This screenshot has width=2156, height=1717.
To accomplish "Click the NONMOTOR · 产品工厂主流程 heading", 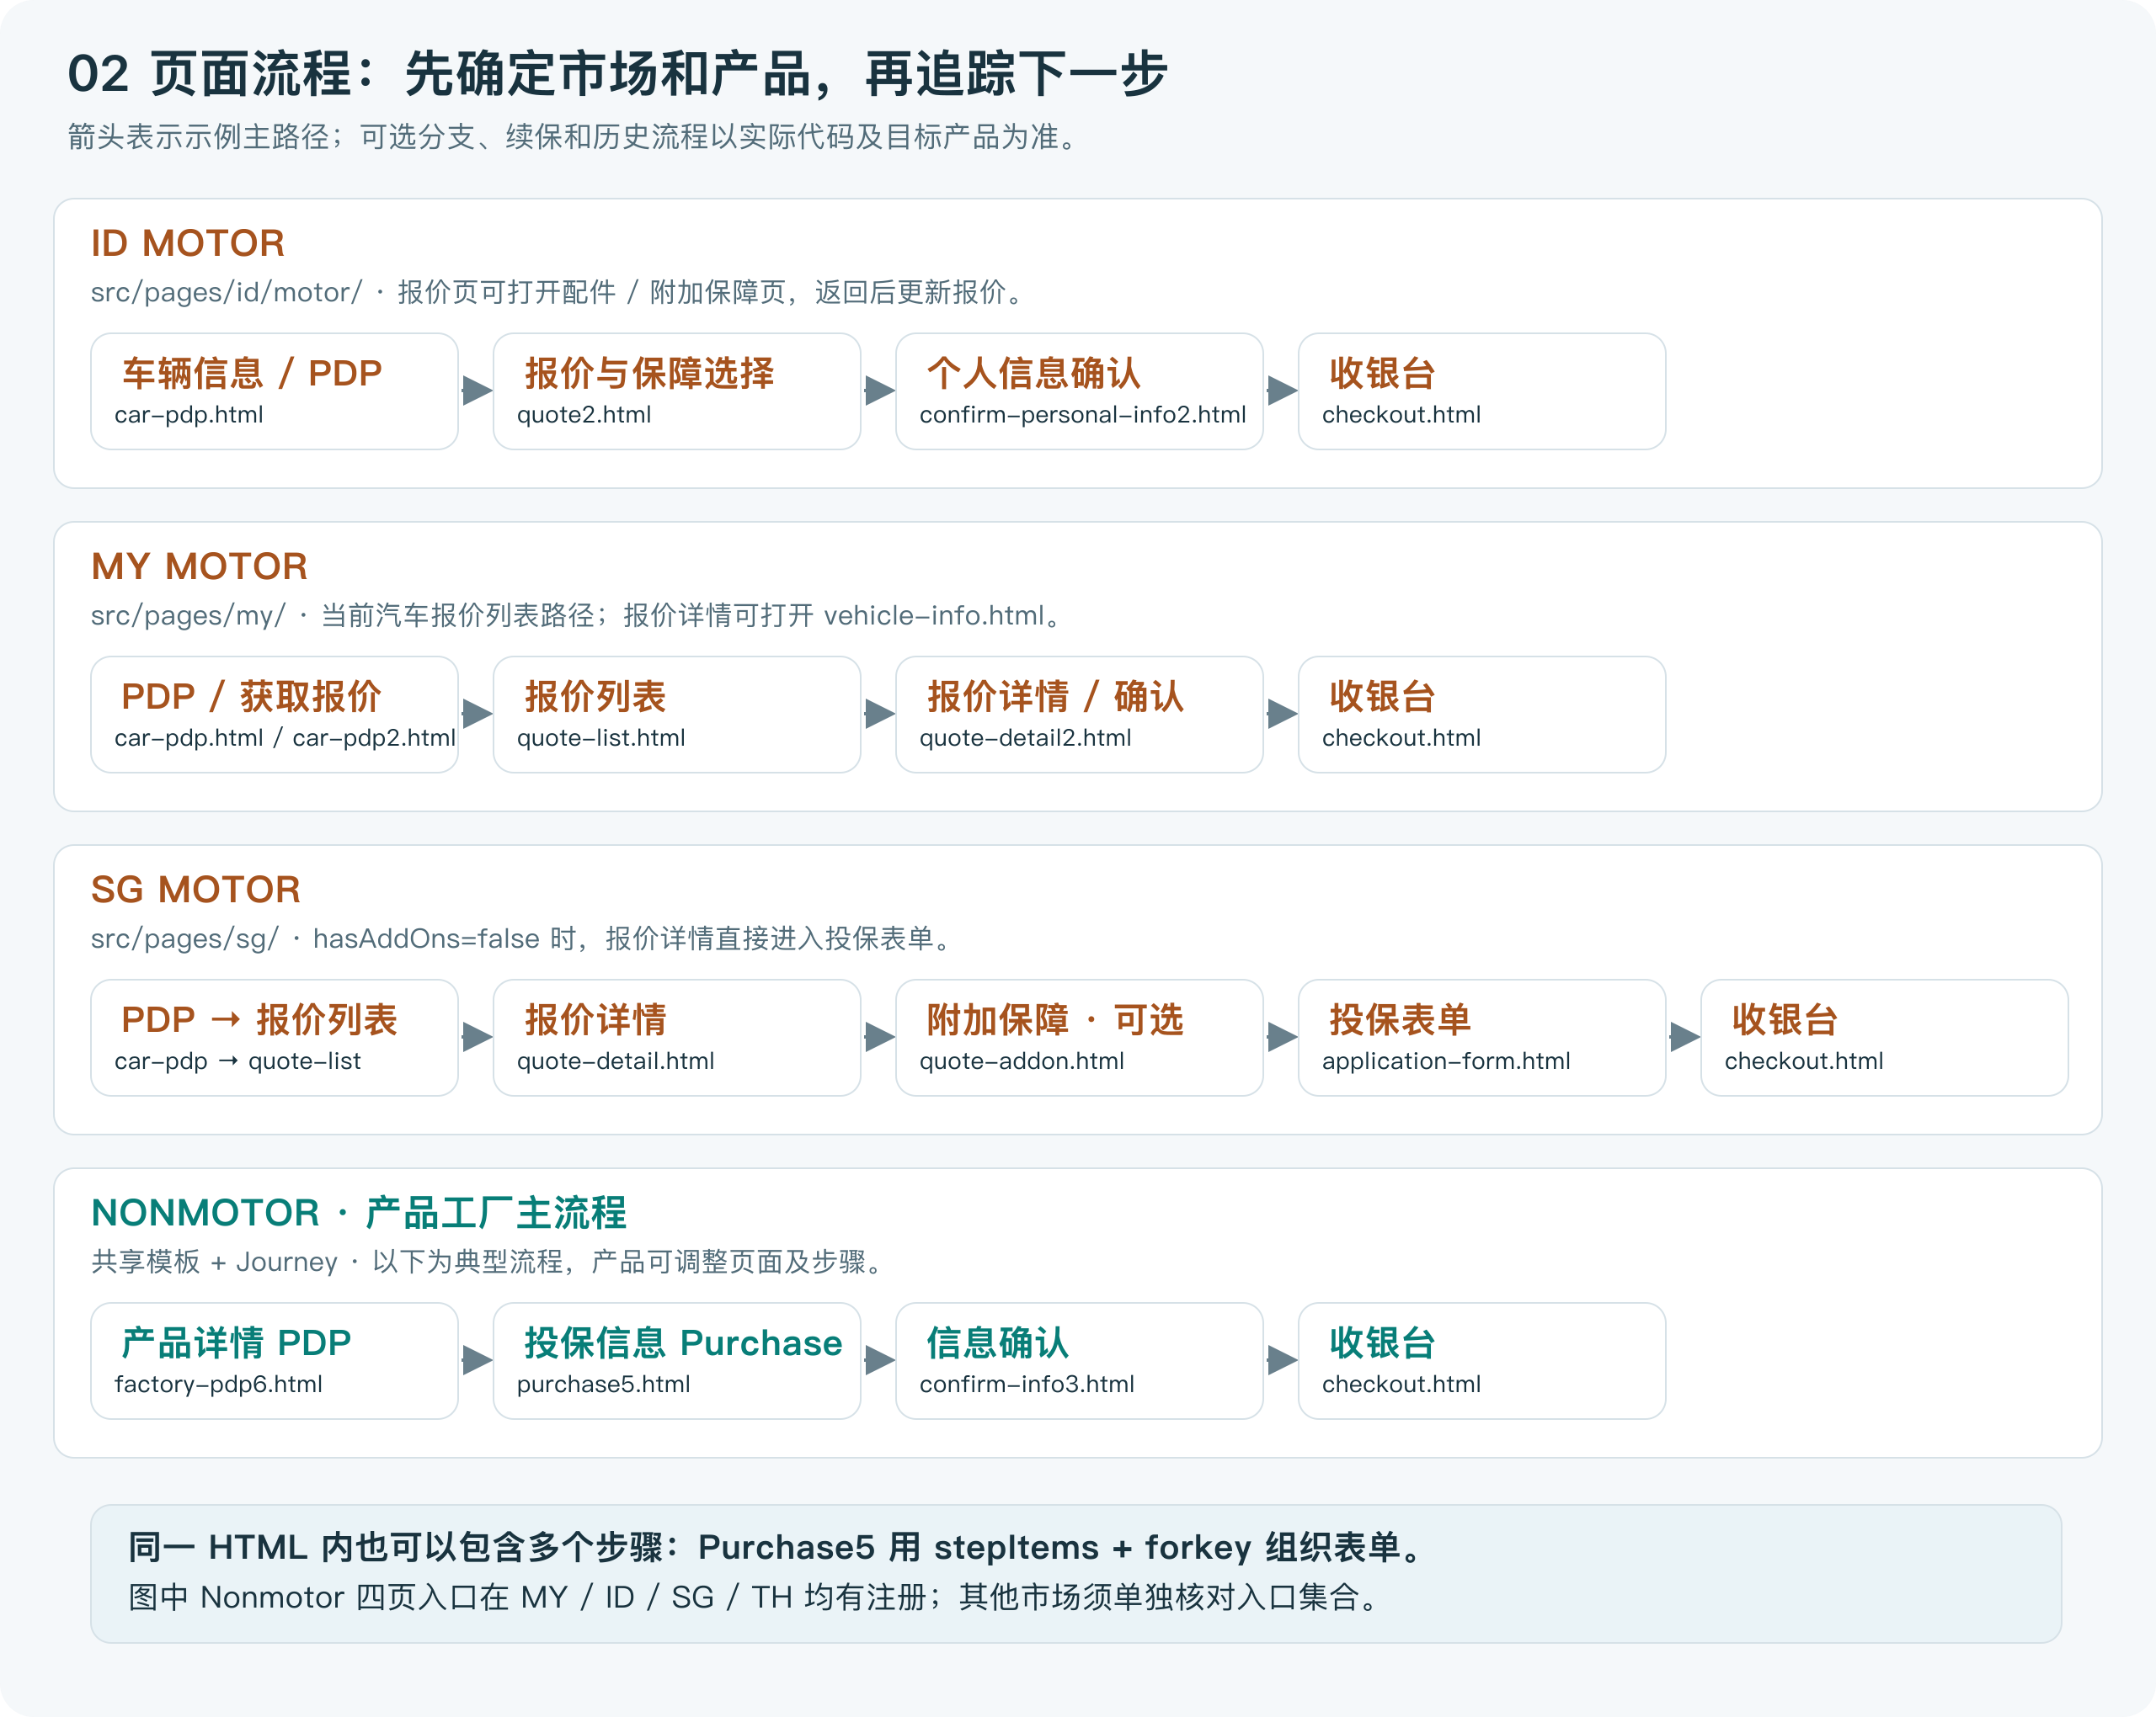I will coord(359,1212).
